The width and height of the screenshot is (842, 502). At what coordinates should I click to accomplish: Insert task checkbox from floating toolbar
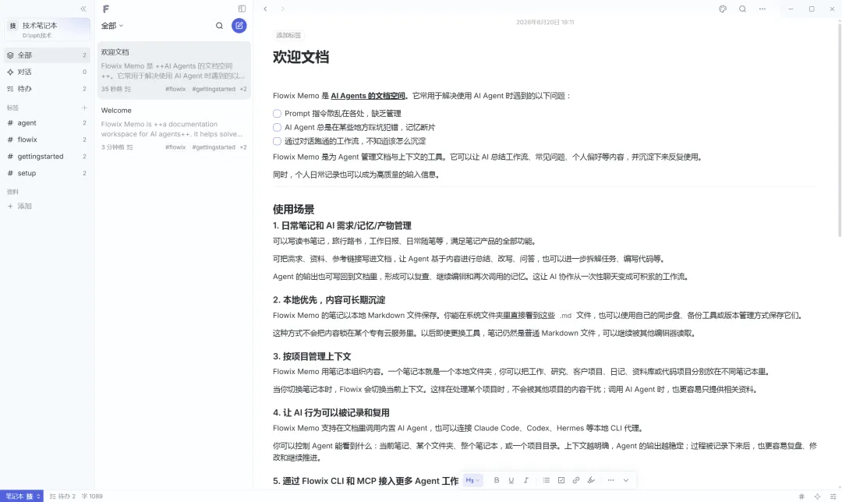(561, 480)
